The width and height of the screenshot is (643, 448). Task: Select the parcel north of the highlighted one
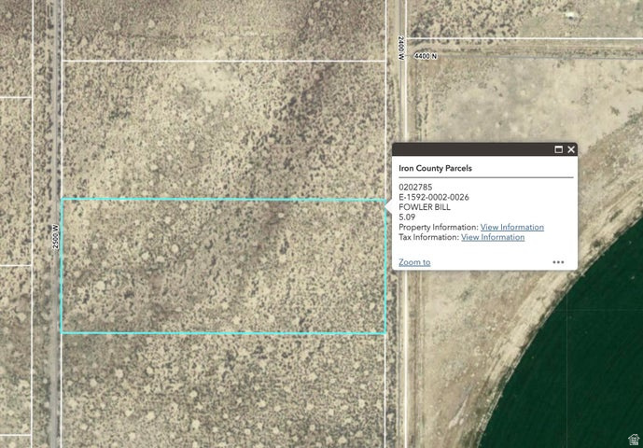coord(224,129)
